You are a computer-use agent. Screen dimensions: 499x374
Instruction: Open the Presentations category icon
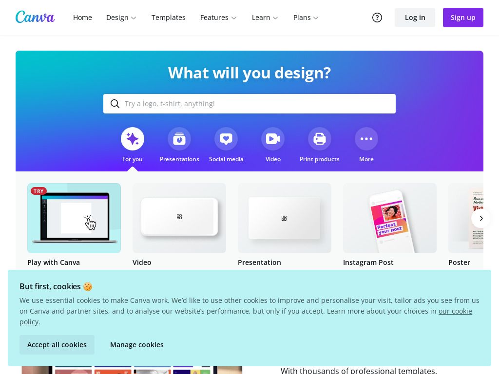(x=179, y=139)
